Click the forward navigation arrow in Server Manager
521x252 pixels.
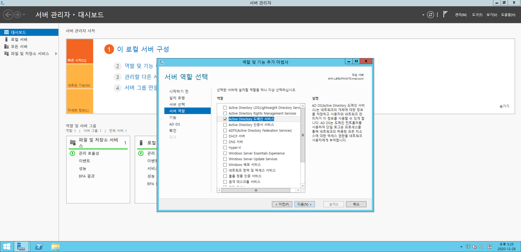[x=17, y=15]
